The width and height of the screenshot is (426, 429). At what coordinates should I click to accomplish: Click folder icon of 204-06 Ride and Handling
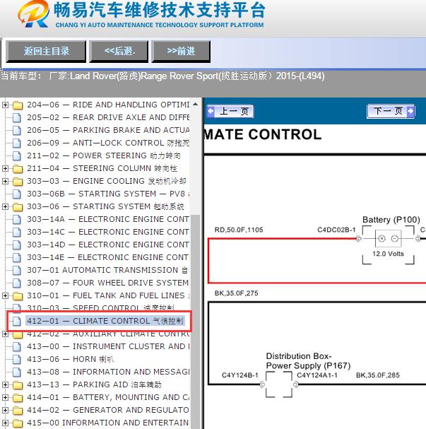click(18, 105)
